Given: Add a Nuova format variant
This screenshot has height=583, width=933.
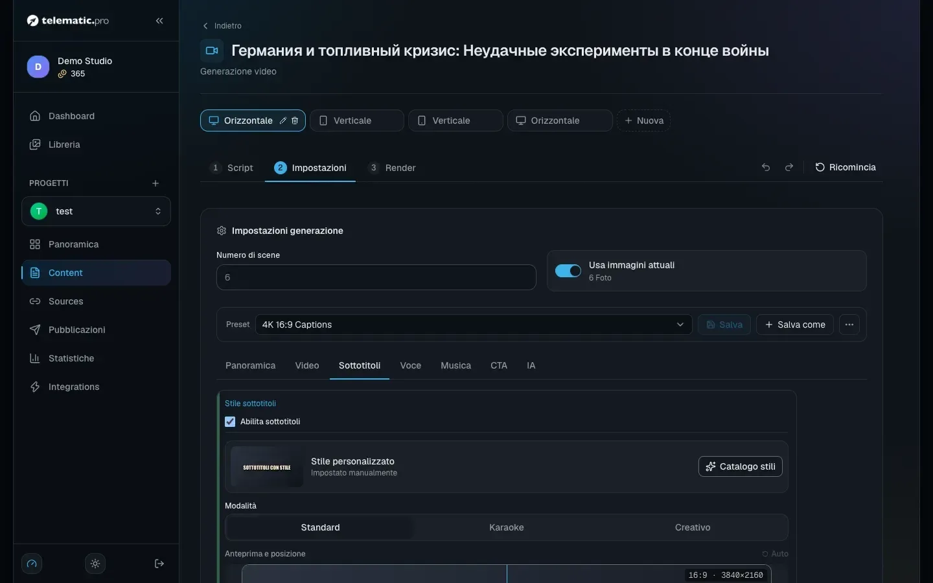Looking at the screenshot, I should click(643, 120).
